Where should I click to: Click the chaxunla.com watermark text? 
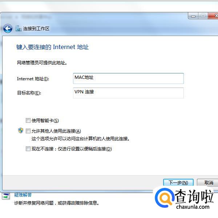(193, 207)
